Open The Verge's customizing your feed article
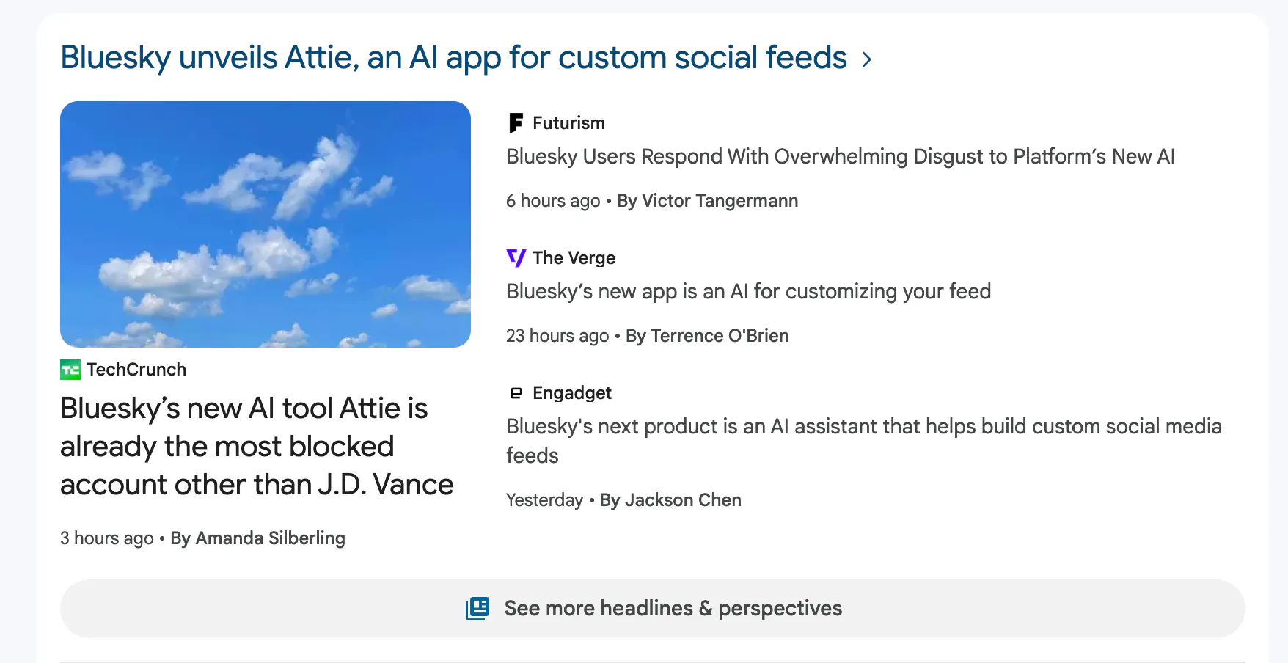 pyautogui.click(x=748, y=292)
